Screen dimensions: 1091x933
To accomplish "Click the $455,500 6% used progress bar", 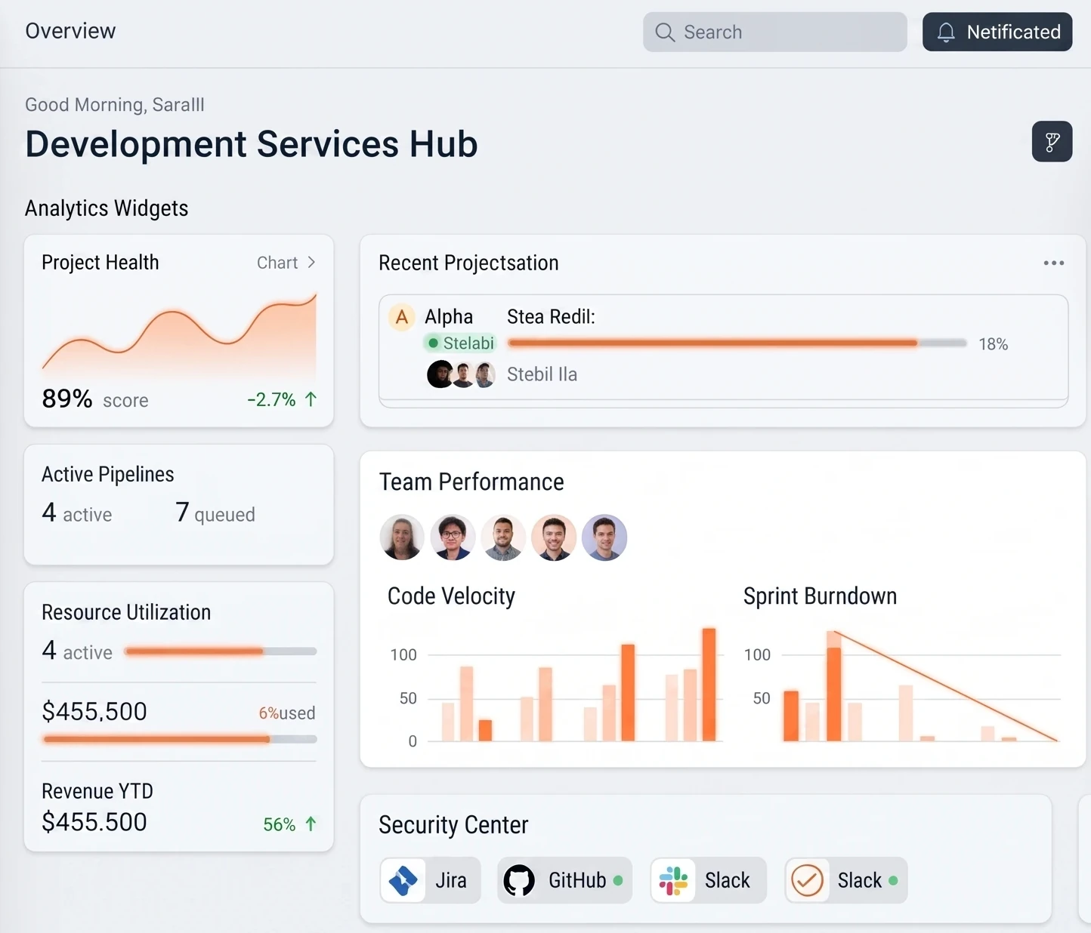I will click(x=180, y=739).
